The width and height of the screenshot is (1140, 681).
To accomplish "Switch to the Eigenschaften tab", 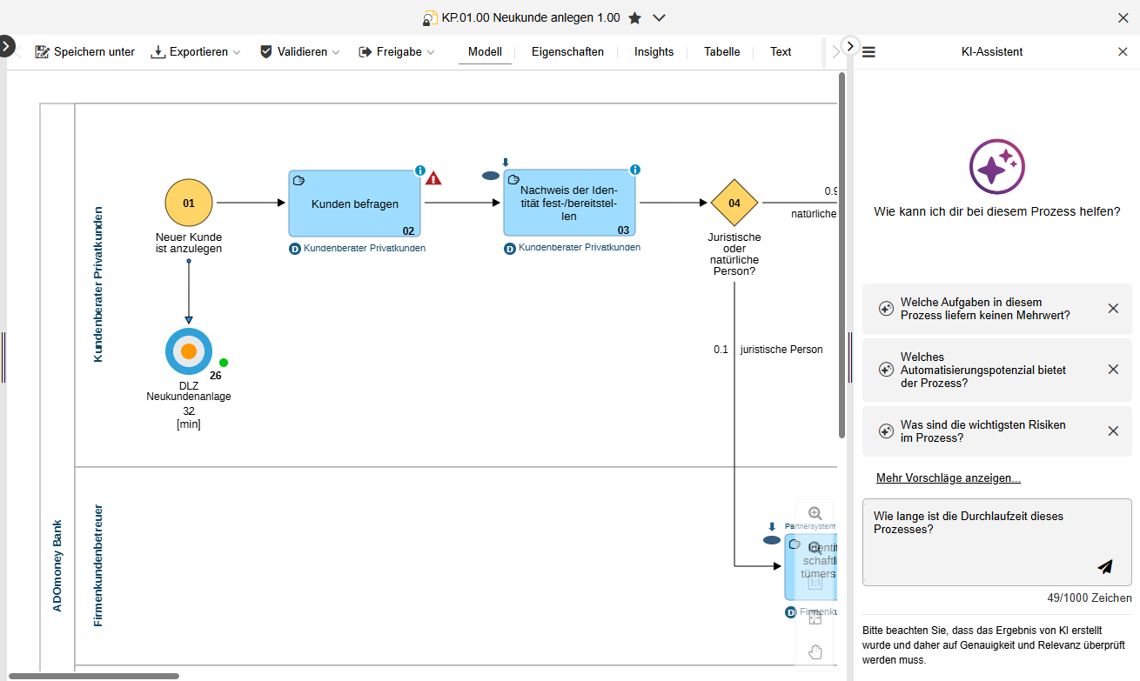I will (567, 52).
